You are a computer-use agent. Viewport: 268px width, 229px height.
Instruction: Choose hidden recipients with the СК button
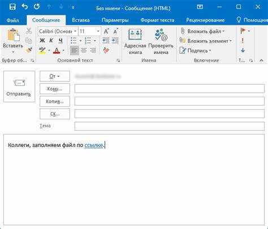click(x=55, y=114)
